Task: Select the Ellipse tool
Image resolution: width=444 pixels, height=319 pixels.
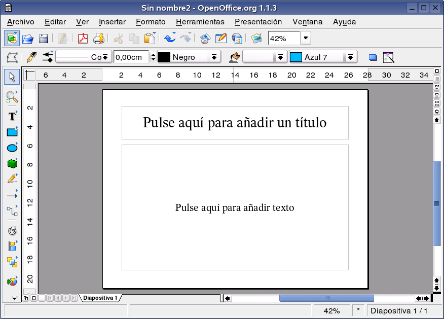Action: tap(11, 148)
